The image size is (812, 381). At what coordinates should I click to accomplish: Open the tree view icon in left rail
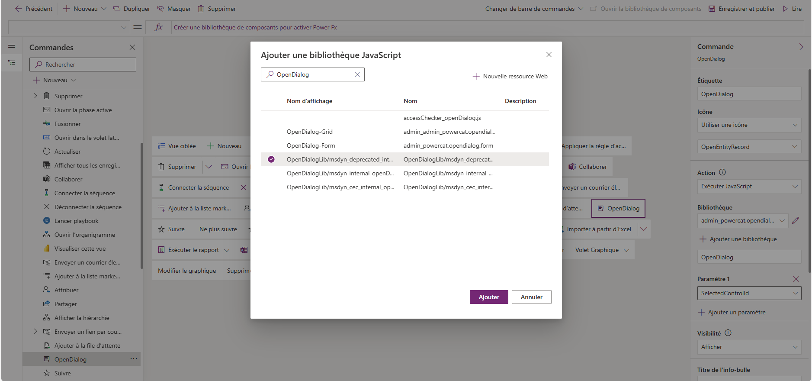[x=12, y=63]
